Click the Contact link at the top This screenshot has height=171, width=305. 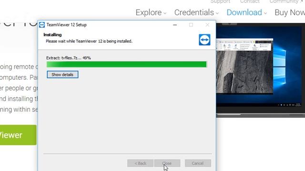coord(250,1)
